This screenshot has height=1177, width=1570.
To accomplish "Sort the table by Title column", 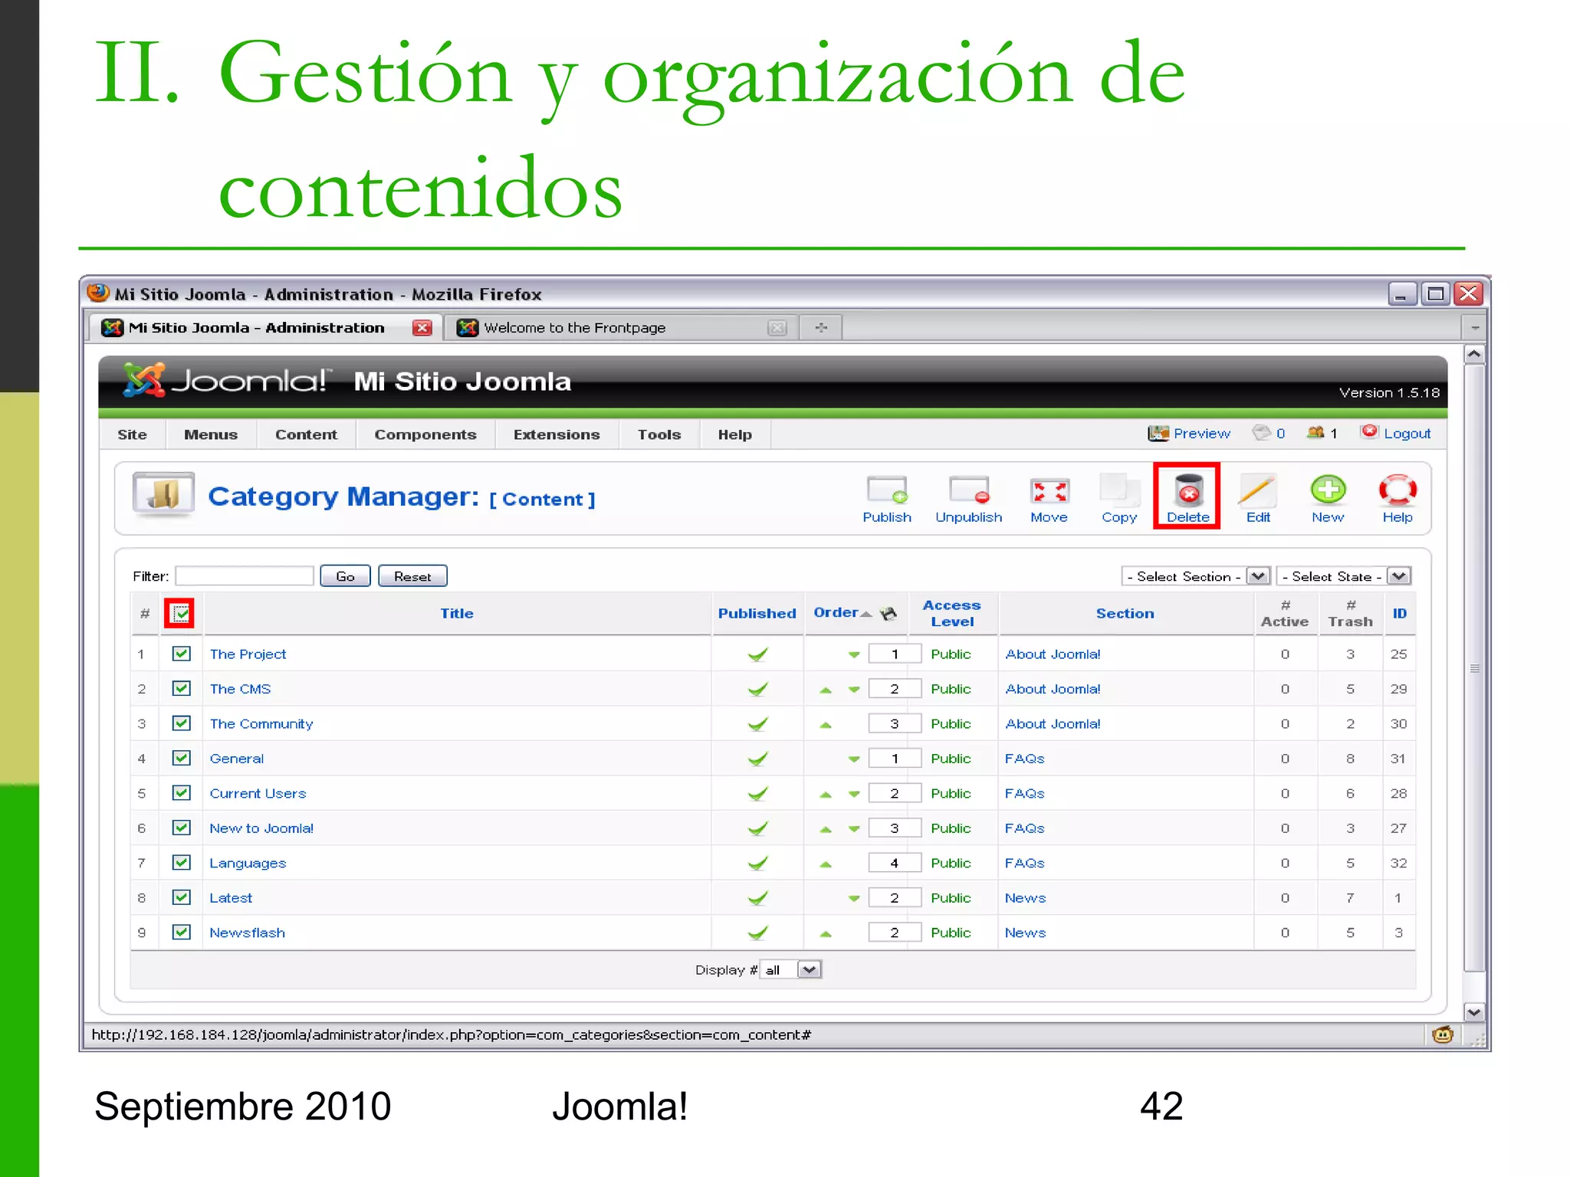I will coord(457,613).
